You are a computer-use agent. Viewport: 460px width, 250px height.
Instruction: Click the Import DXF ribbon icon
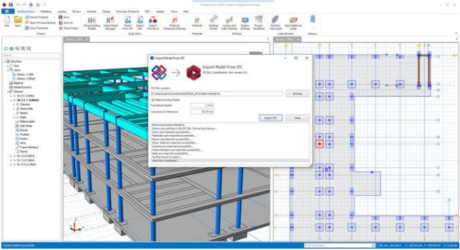140,20
